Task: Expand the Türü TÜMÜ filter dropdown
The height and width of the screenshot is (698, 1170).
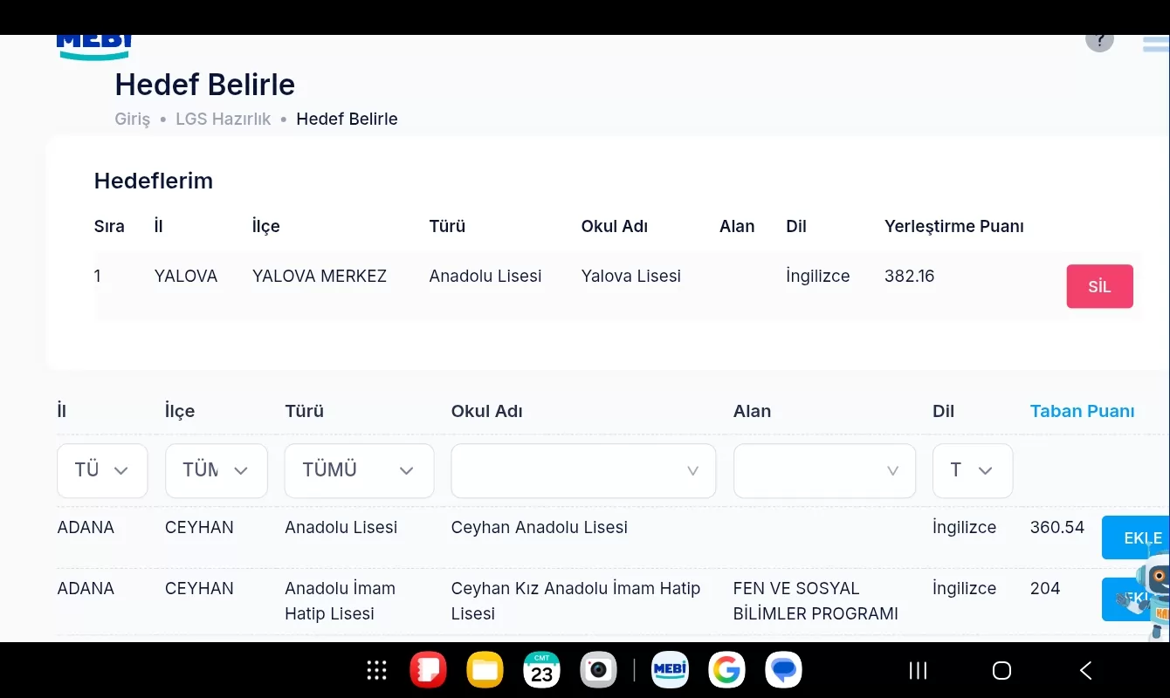Action: pyautogui.click(x=359, y=471)
